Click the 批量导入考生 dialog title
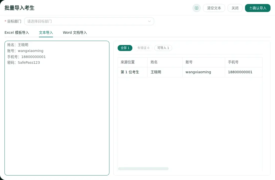Viewport: 275px width, 180px height. tap(19, 8)
